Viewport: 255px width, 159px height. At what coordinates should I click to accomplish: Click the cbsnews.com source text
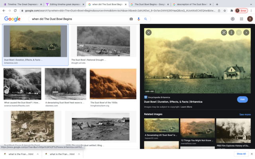51,106
